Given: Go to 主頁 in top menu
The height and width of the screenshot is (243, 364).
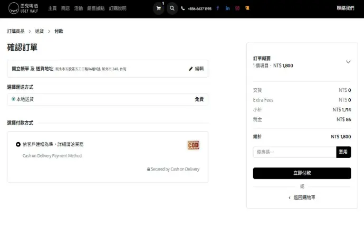Looking at the screenshot, I should (x=52, y=8).
